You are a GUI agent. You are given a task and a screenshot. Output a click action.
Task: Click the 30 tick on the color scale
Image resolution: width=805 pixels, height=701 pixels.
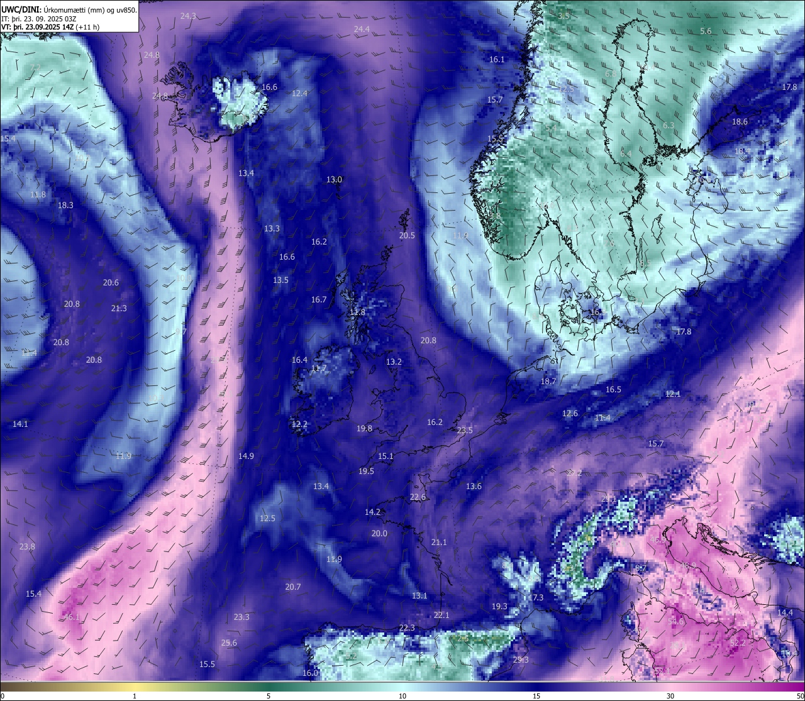(670, 696)
